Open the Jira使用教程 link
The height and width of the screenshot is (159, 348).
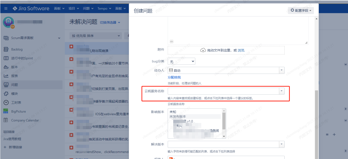[12, 139]
